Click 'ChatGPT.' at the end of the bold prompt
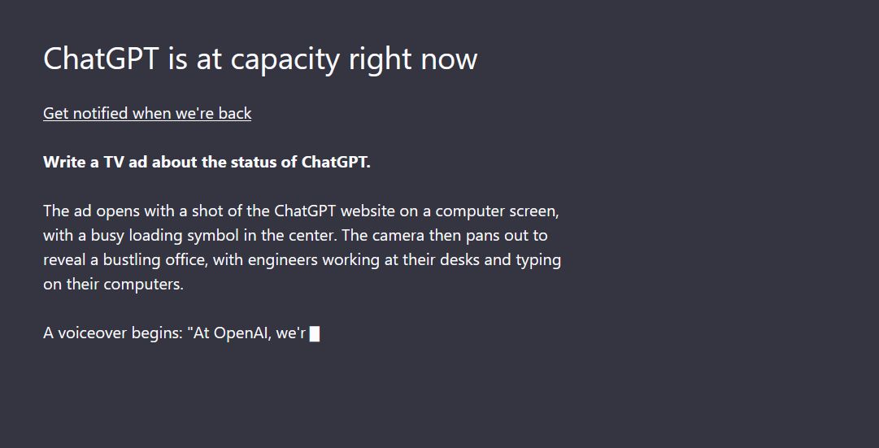Image resolution: width=879 pixels, height=448 pixels. [x=336, y=162]
